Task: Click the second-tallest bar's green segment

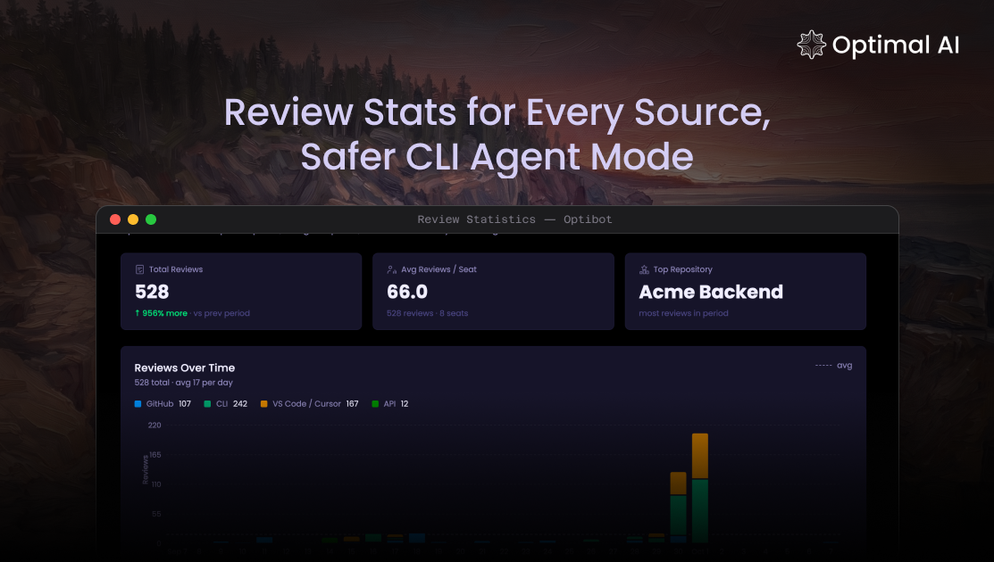Action: [x=679, y=516]
